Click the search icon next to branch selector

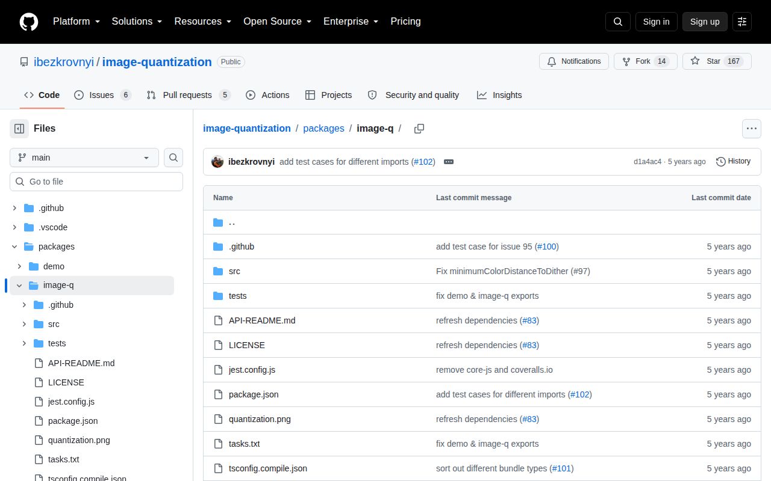[x=173, y=158]
